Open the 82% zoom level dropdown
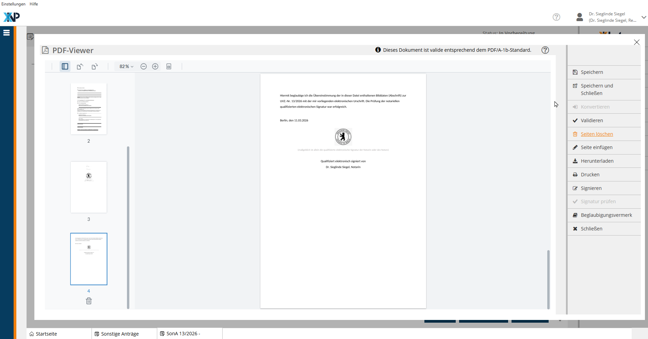Viewport: 648px width, 339px height. click(126, 66)
